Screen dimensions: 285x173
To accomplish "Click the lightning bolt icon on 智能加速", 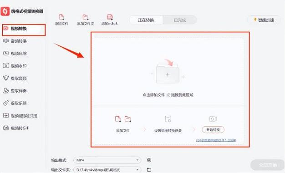I will pyautogui.click(x=255, y=20).
